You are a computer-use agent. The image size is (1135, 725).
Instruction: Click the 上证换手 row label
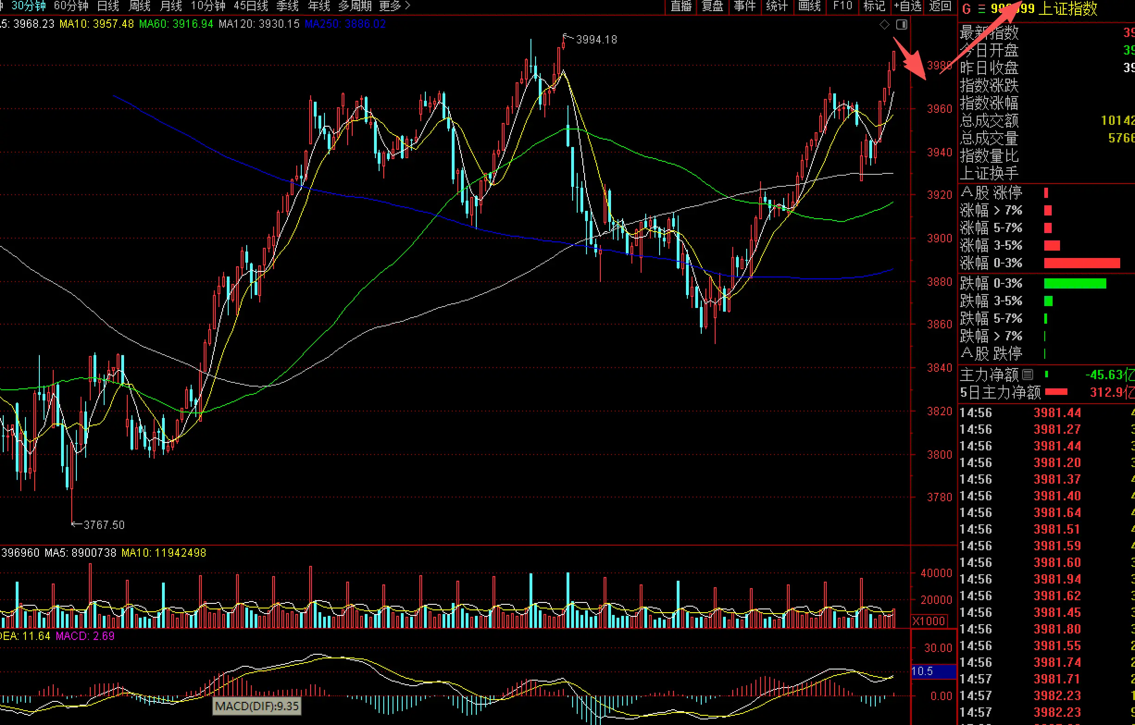[989, 173]
